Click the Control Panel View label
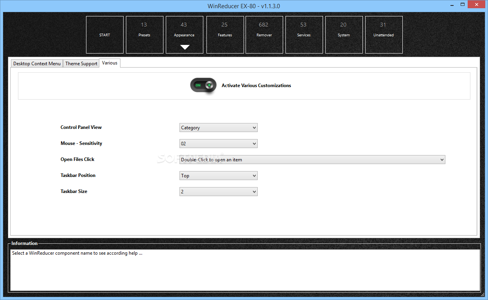The width and height of the screenshot is (488, 300). pos(81,127)
